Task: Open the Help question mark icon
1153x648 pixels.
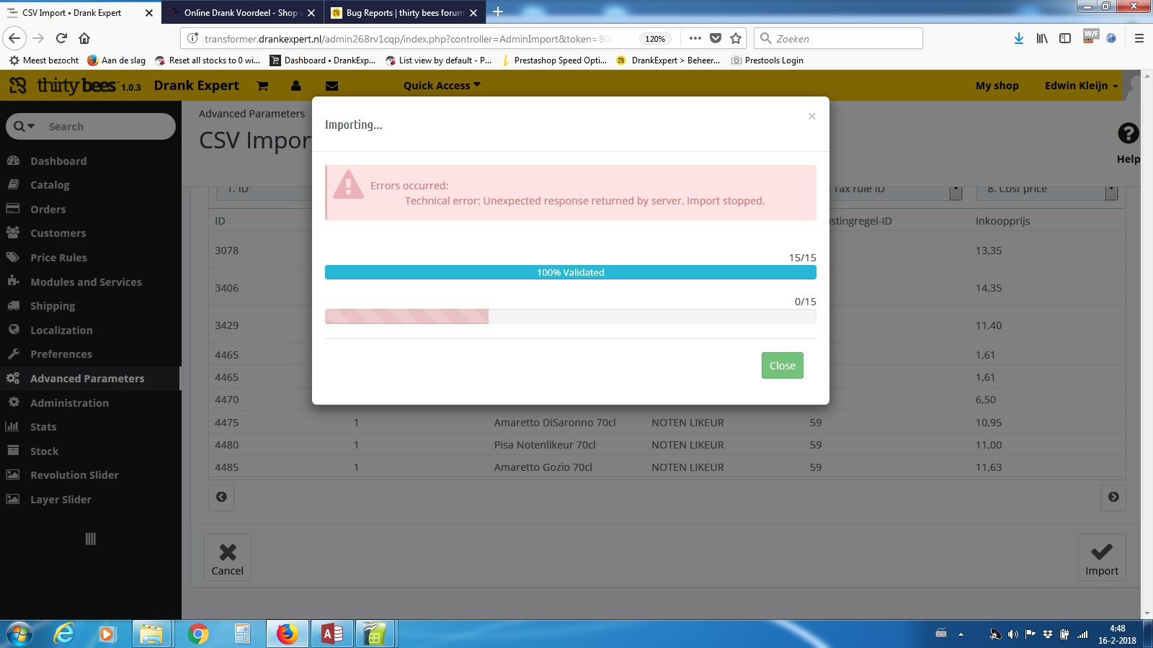Action: (x=1128, y=134)
